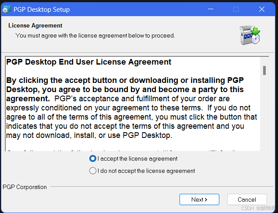Click the Next button
Image resolution: width=278 pixels, height=213 pixels.
click(x=199, y=199)
